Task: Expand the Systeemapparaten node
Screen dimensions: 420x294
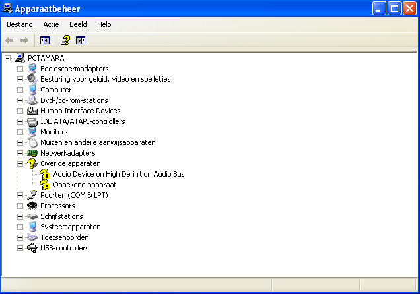Action: 20,227
